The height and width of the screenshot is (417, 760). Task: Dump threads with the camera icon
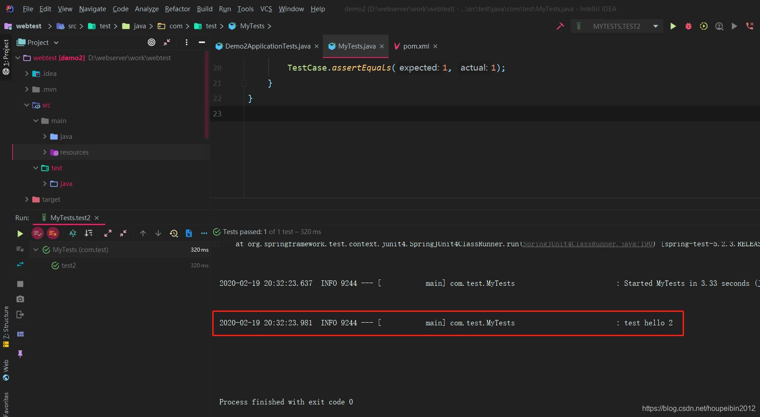[20, 299]
